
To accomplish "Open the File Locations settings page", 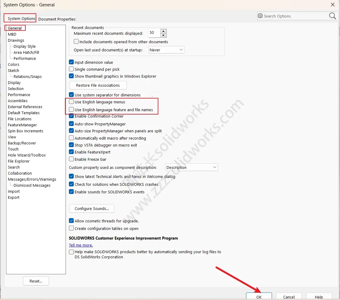I will [x=19, y=119].
